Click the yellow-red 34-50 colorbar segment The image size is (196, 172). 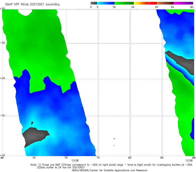point(145,3)
